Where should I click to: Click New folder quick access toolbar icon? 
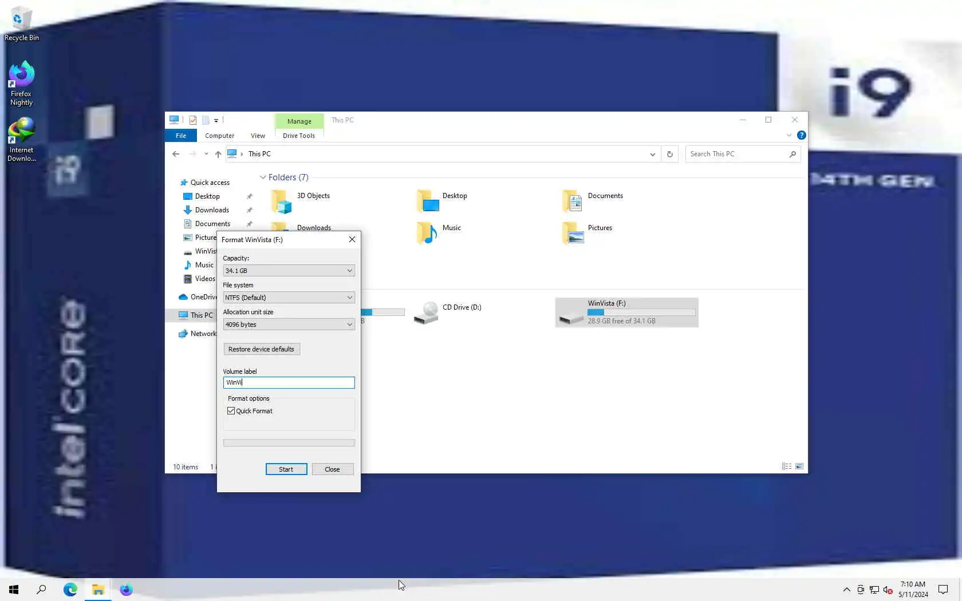click(206, 120)
